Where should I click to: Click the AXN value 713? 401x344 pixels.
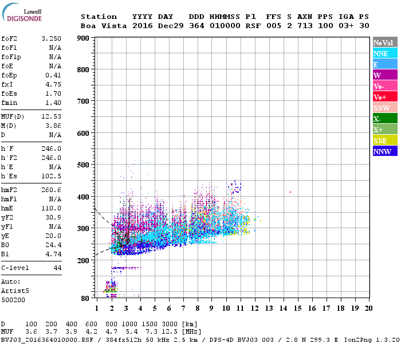[305, 26]
